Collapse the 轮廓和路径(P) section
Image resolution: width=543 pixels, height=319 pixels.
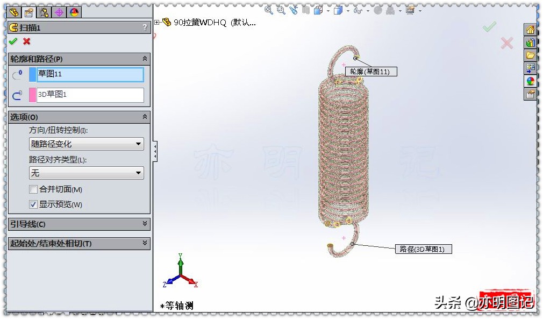coord(145,59)
